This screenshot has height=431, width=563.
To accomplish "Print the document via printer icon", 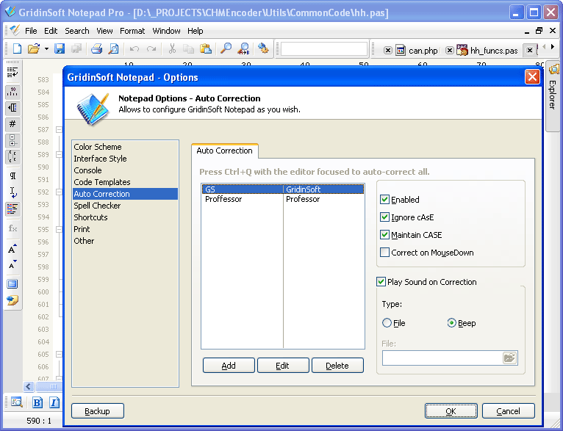I will 96,48.
